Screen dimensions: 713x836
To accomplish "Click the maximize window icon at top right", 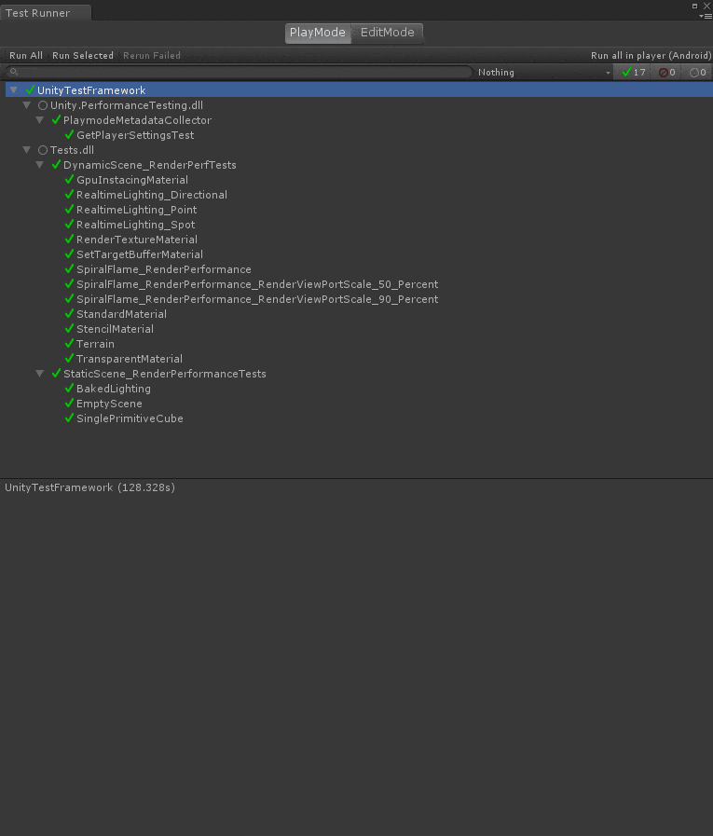I will point(695,6).
